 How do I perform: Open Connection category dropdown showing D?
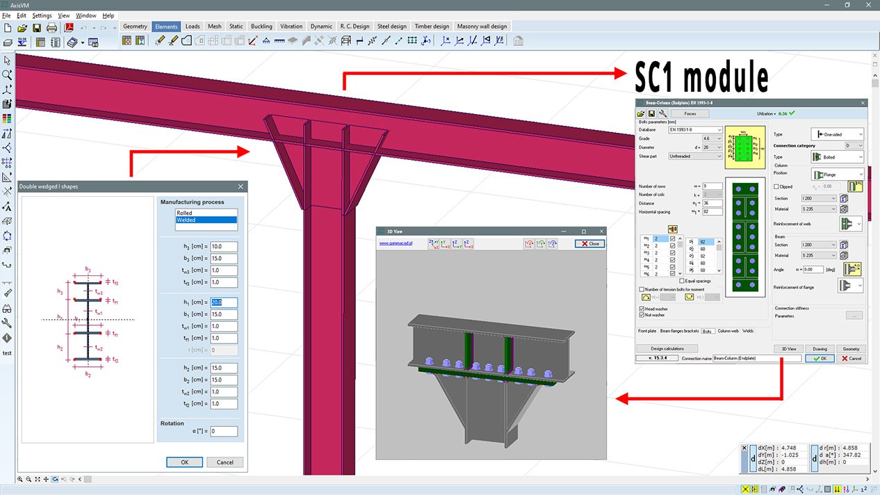click(854, 145)
